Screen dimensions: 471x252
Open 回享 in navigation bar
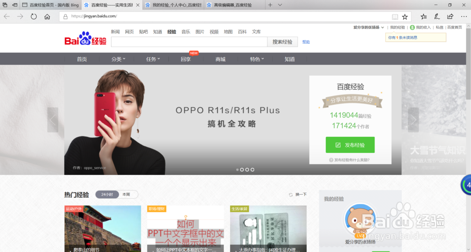tap(186, 59)
